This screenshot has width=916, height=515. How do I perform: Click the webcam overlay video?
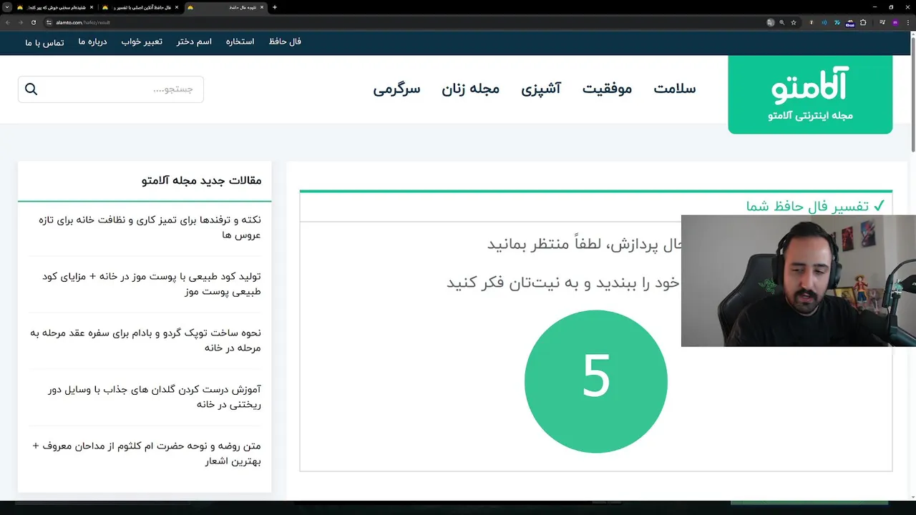click(x=798, y=280)
